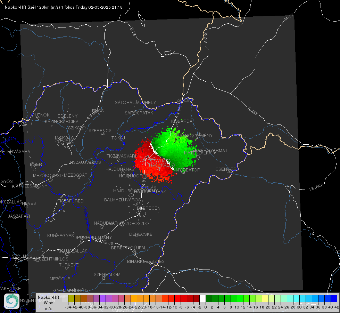Click the MEZŐTÚR town label

[x=60, y=279]
